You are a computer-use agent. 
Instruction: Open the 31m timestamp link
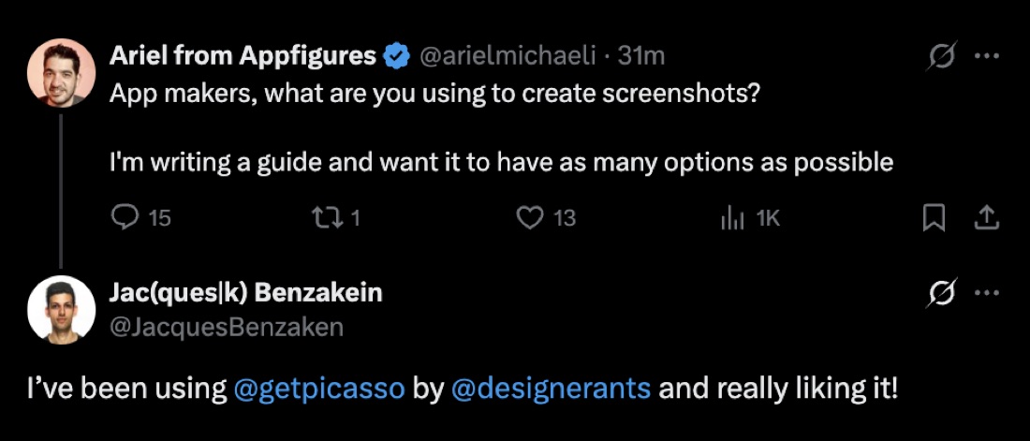641,57
